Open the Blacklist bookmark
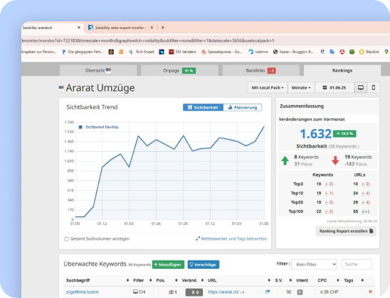Screen dimensions: 390x298 click(369, 52)
